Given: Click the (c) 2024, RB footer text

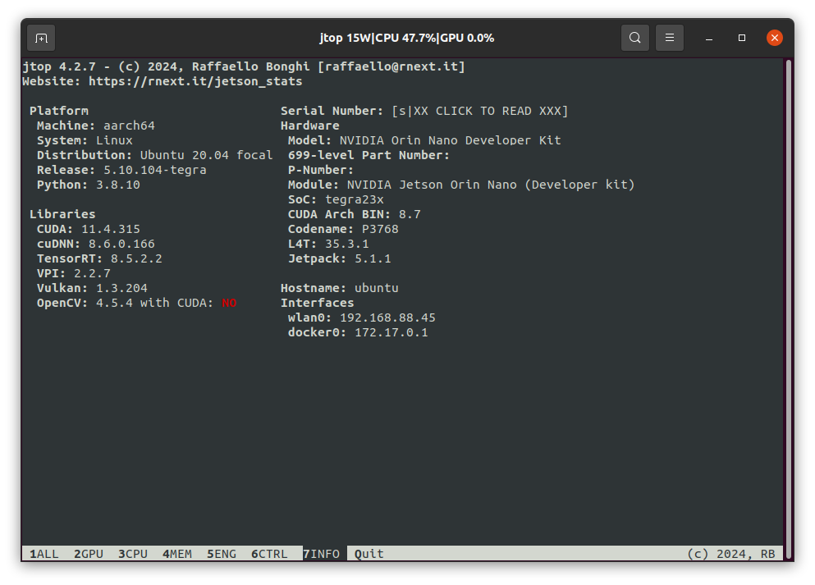Looking at the screenshot, I should (731, 554).
